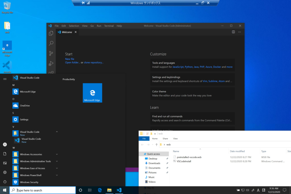Open the Run menu in VS Code

[99, 26]
